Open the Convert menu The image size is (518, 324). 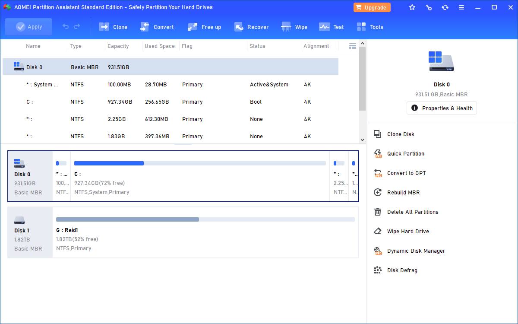157,27
